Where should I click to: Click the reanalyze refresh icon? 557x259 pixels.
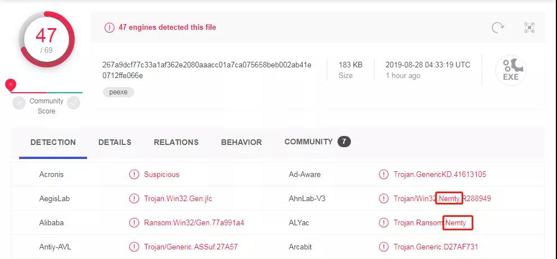[x=497, y=28]
